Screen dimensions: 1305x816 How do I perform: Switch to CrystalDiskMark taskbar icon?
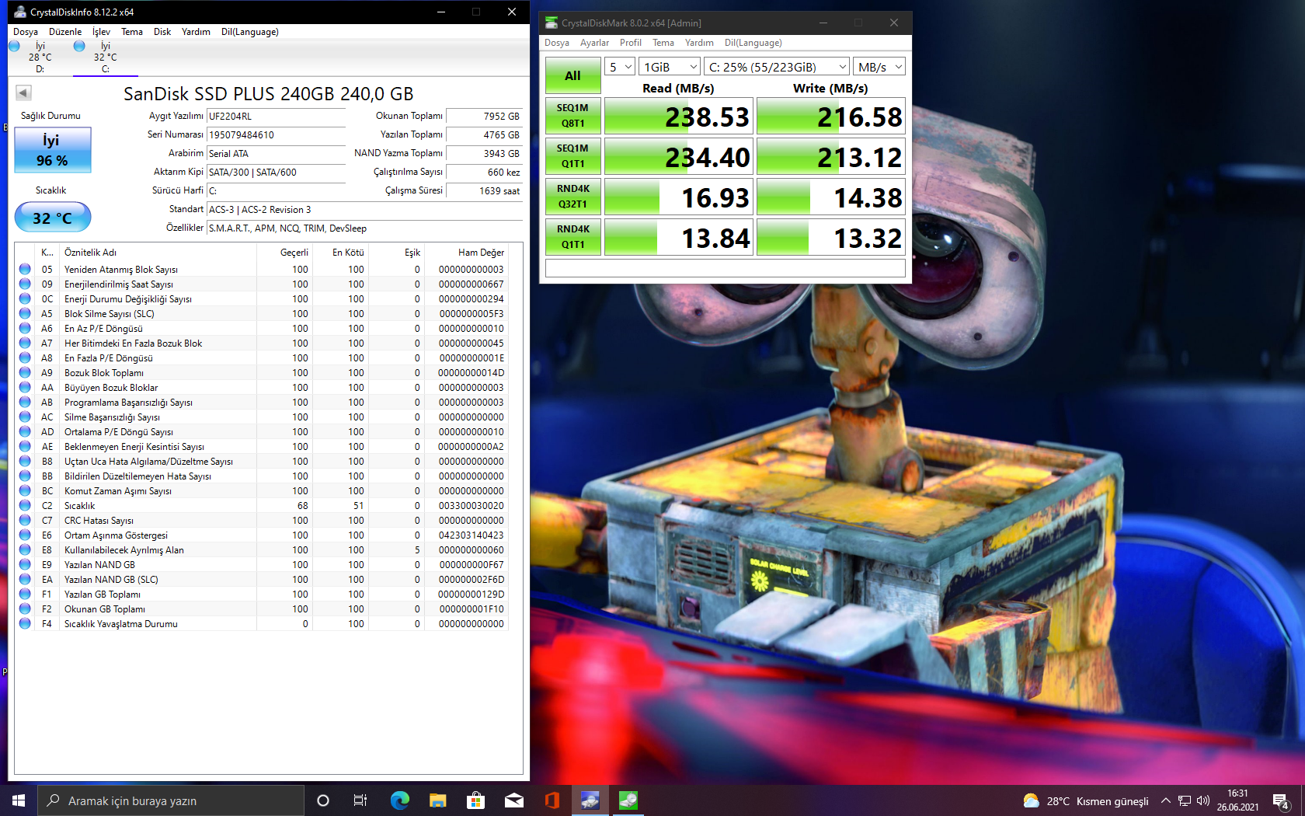coord(628,800)
